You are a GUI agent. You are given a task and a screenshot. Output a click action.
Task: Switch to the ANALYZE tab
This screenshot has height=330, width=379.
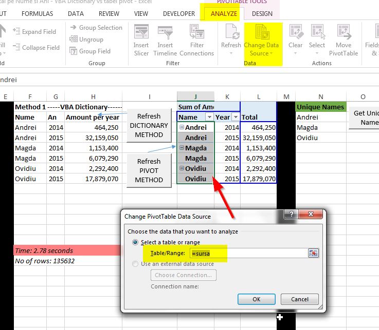(224, 14)
